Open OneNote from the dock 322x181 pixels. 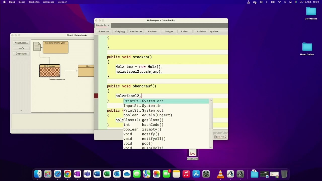77,174
